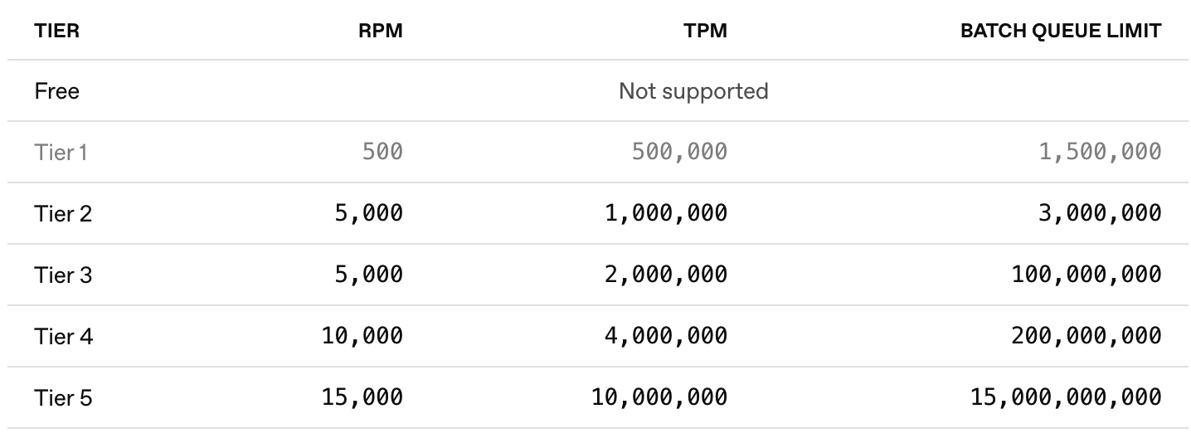This screenshot has width=1191, height=443.
Task: Click the BATCH QUEUE LIMIT header
Action: pyautogui.click(x=1060, y=31)
